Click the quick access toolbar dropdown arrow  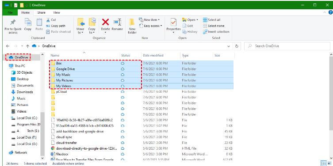[27, 5]
